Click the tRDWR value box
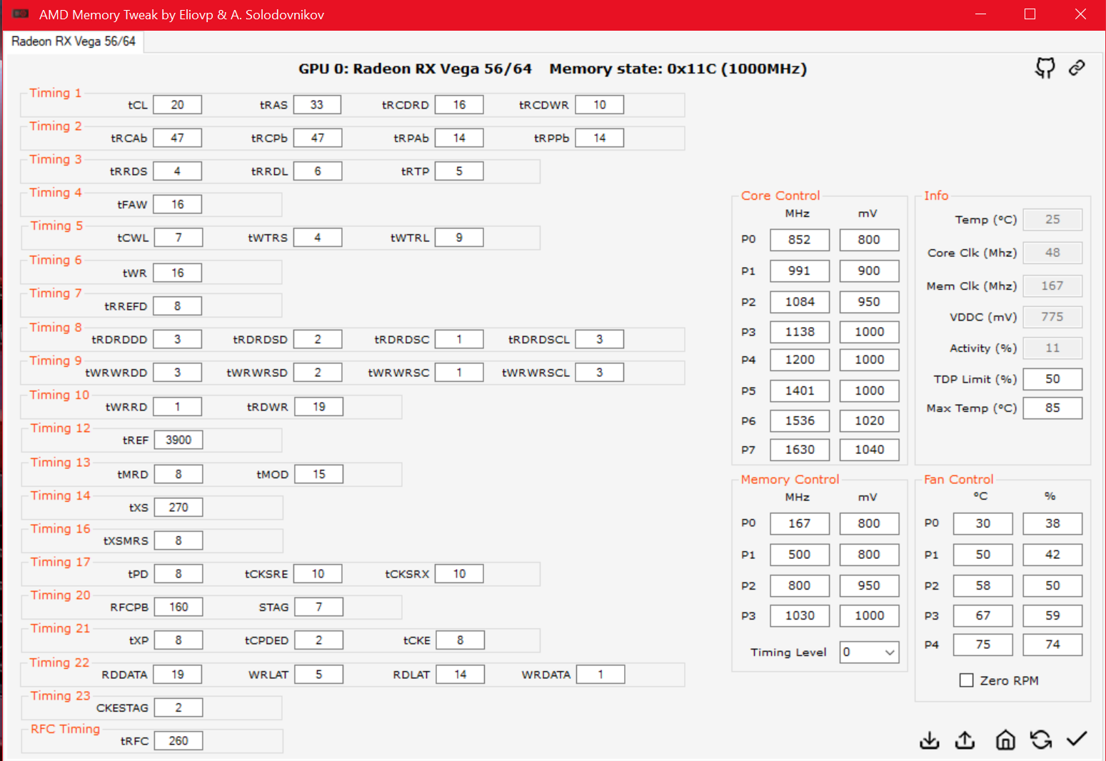The width and height of the screenshot is (1106, 761). pos(318,407)
